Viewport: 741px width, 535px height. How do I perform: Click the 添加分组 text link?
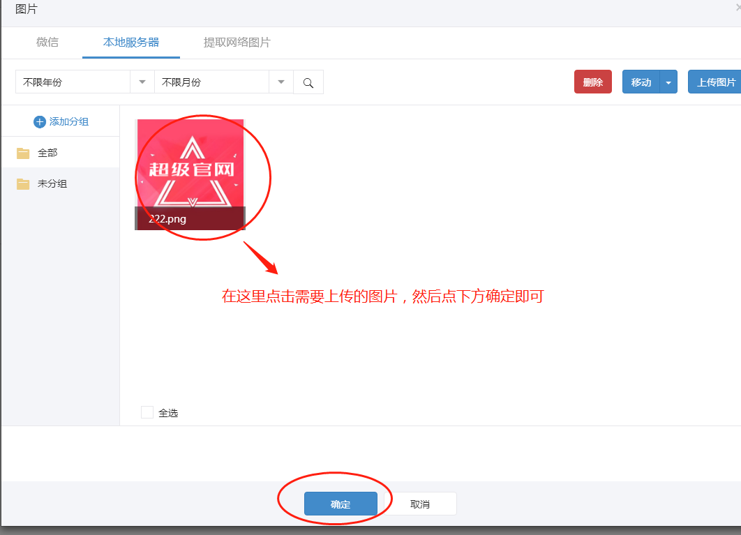coord(69,122)
